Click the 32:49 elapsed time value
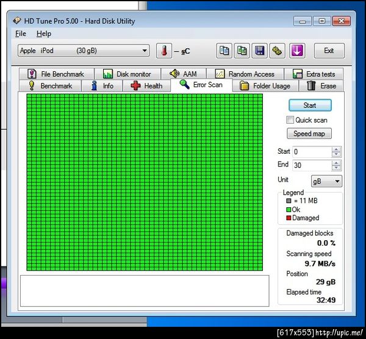 [326, 300]
